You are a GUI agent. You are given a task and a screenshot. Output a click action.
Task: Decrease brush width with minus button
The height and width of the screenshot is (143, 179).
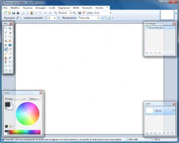(x=46, y=18)
